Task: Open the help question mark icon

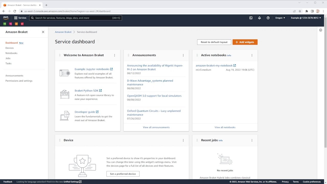Action: click(268, 18)
